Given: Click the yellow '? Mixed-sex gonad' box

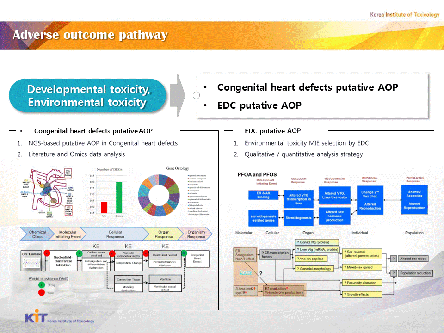Looking at the screenshot, I should pyautogui.click(x=362, y=267).
